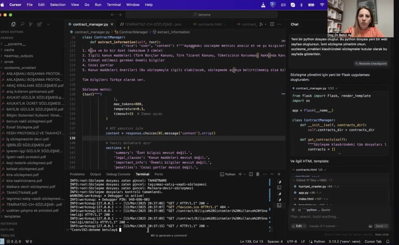Close the contract_manager.py editor tab
Image resolution: width=399 pixels, height=245 pixels.
pyautogui.click(x=113, y=24)
